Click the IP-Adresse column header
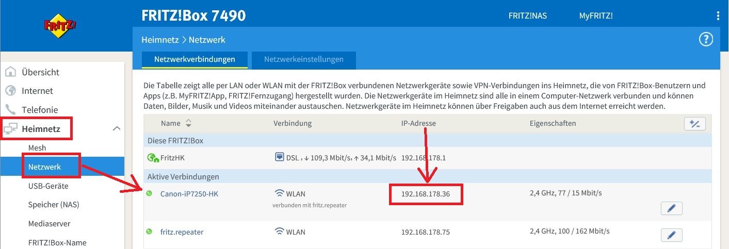Image resolution: width=729 pixels, height=249 pixels. [418, 123]
